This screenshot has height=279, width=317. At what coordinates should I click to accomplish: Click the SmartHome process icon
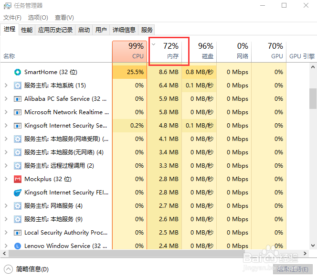point(18,72)
